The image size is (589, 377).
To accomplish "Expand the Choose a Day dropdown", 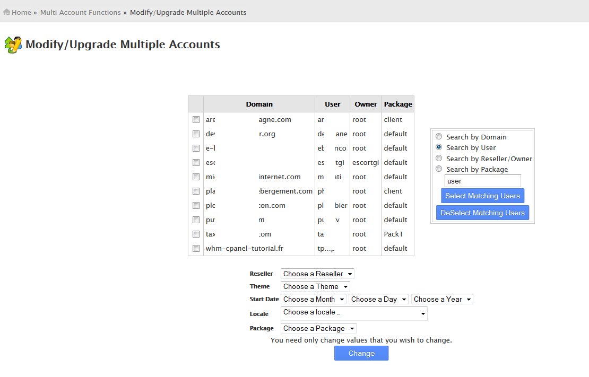I will (x=378, y=299).
